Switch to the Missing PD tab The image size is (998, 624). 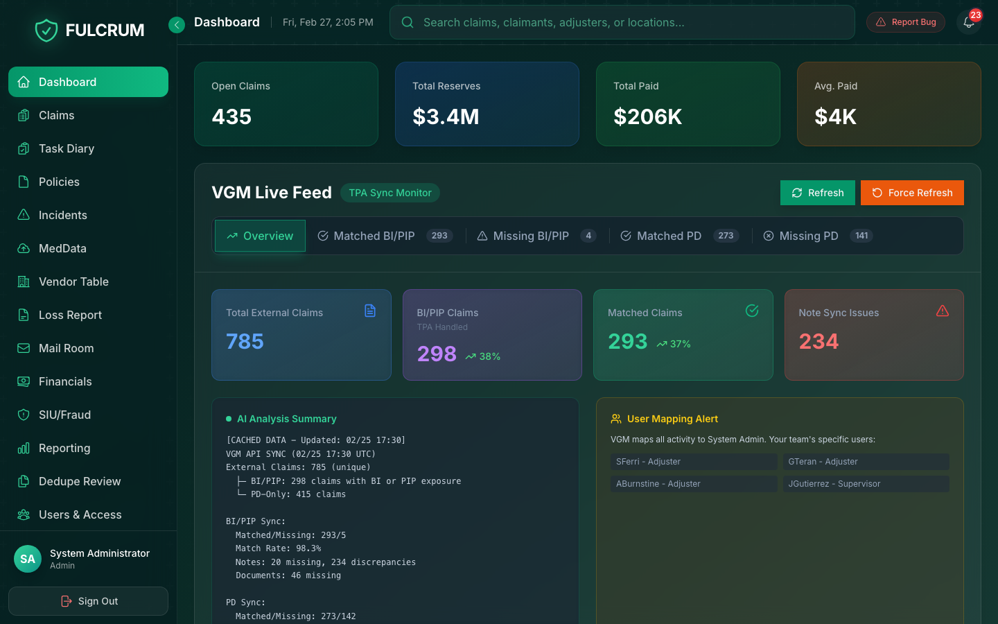pos(808,236)
